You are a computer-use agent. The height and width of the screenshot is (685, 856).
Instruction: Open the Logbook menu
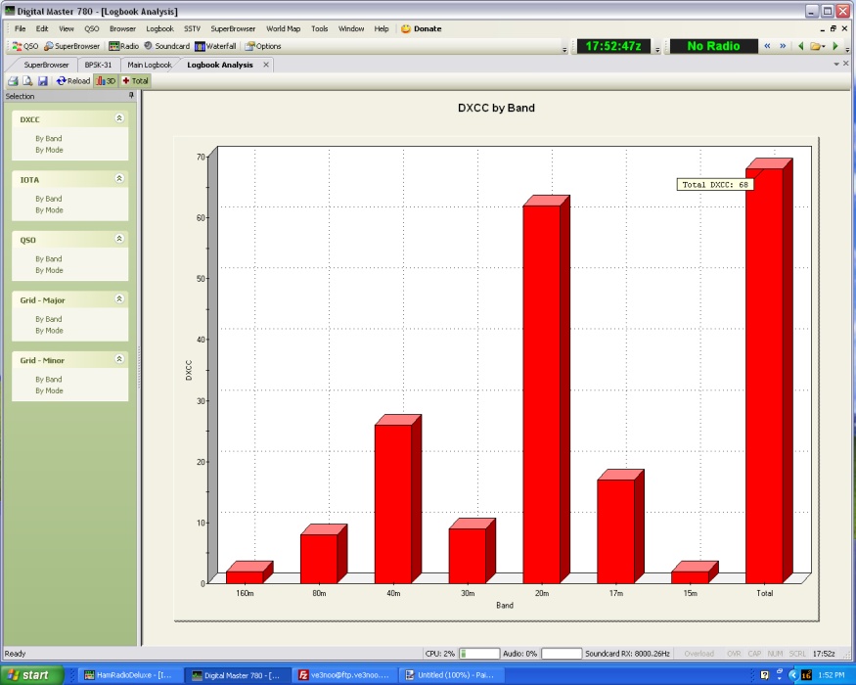159,28
